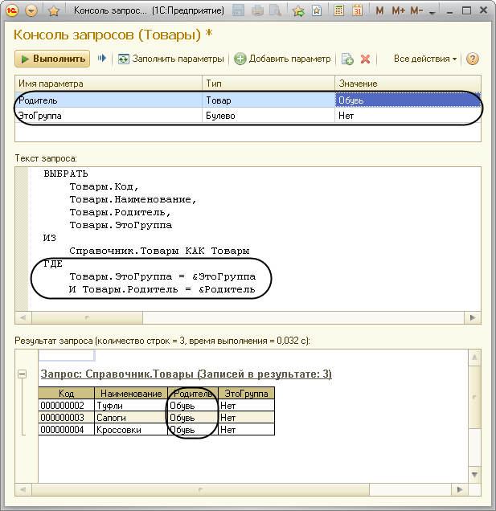This screenshot has height=511, width=496.
Task: Open the title bar toolbar options arrow
Action: coord(432,13)
